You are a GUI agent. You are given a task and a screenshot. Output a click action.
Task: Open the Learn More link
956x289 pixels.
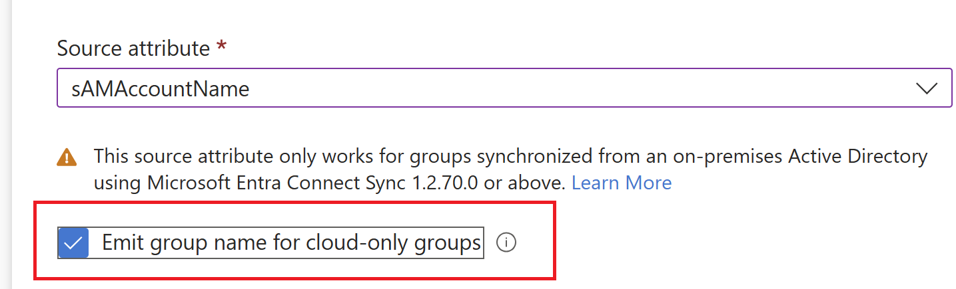tap(622, 183)
